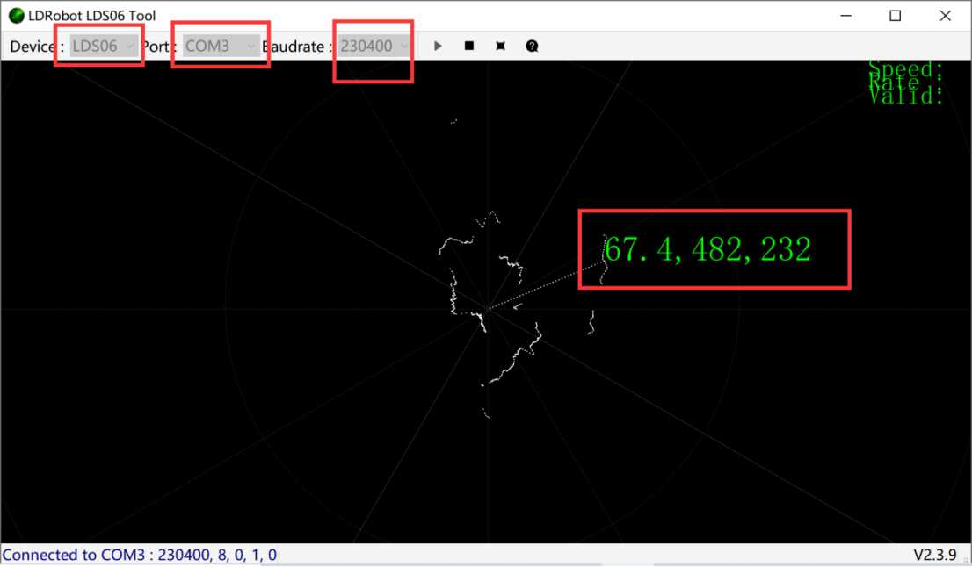Open the Port dropdown showing COM3
The height and width of the screenshot is (567, 972).
click(221, 46)
